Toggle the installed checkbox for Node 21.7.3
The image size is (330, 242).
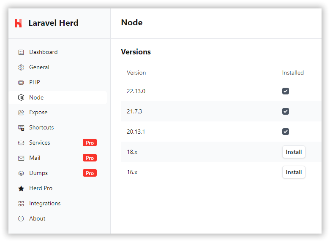point(285,111)
